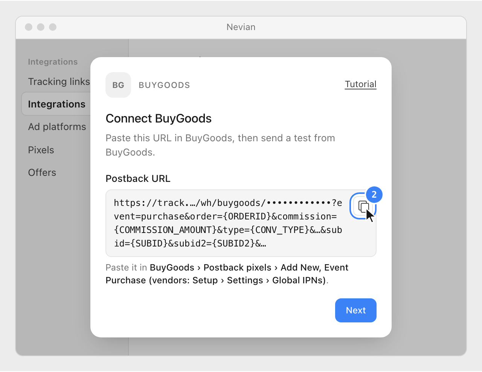482x372 pixels.
Task: Click the BG BuyGoods logo badge
Action: tap(118, 85)
